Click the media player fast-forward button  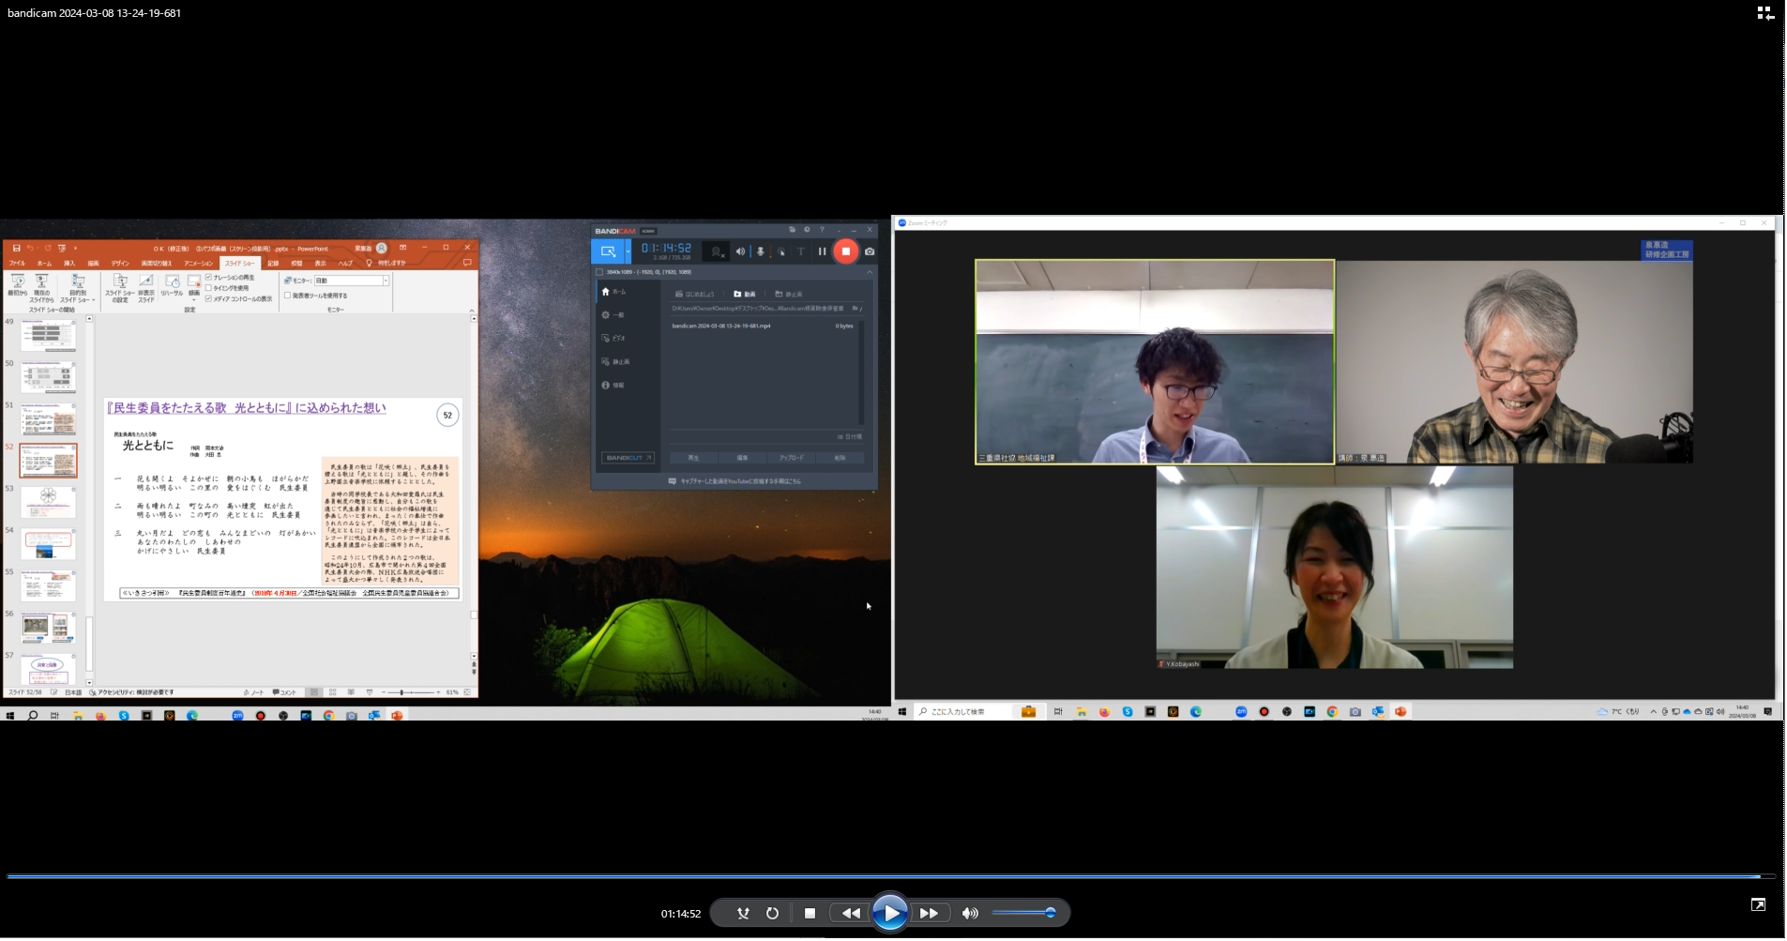point(929,914)
